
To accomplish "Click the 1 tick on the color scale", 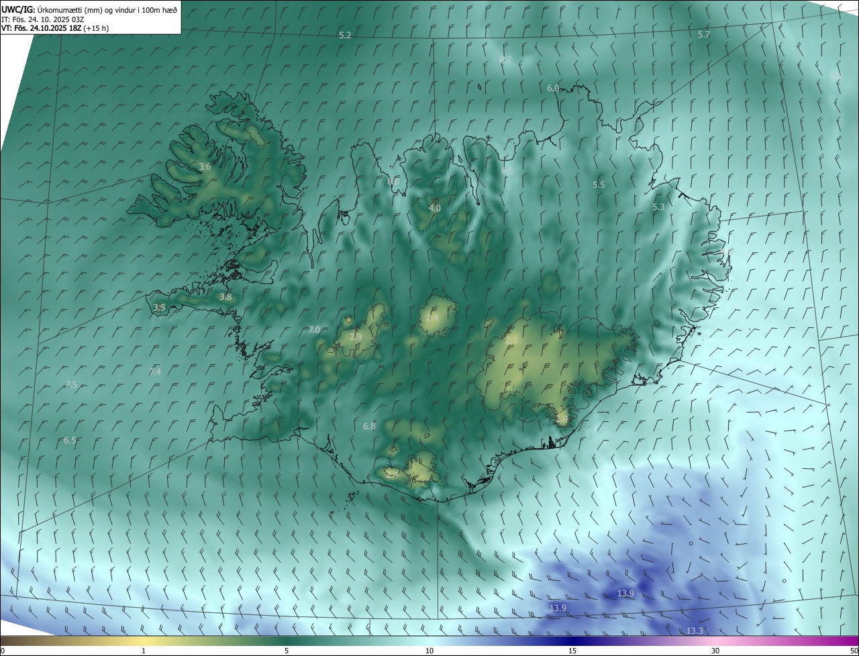I will (x=144, y=651).
